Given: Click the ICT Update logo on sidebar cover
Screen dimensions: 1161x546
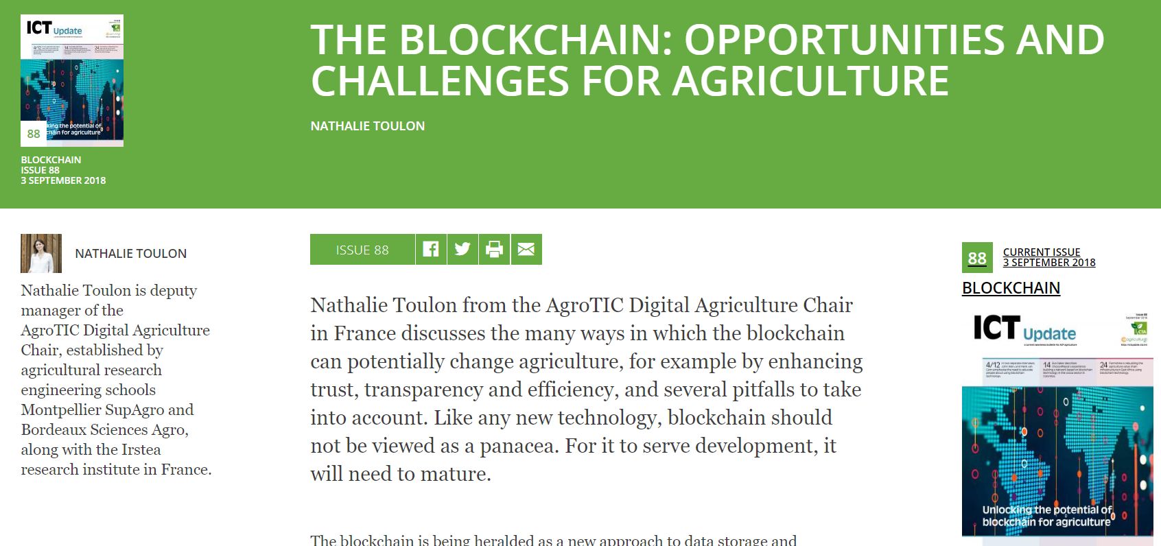Looking at the screenshot, I should click(x=1024, y=329).
